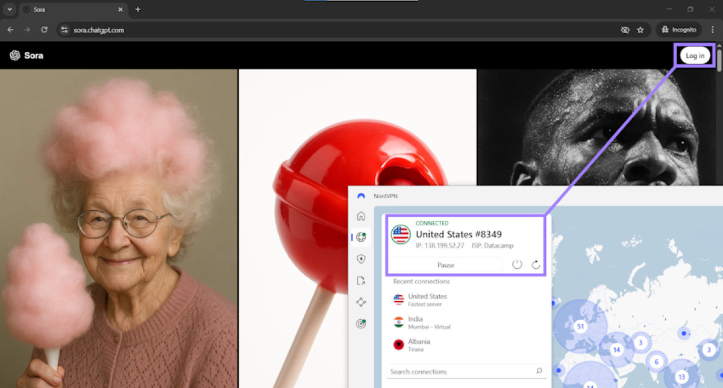Open the Incognito profile button
This screenshot has height=388, width=723.
(679, 30)
